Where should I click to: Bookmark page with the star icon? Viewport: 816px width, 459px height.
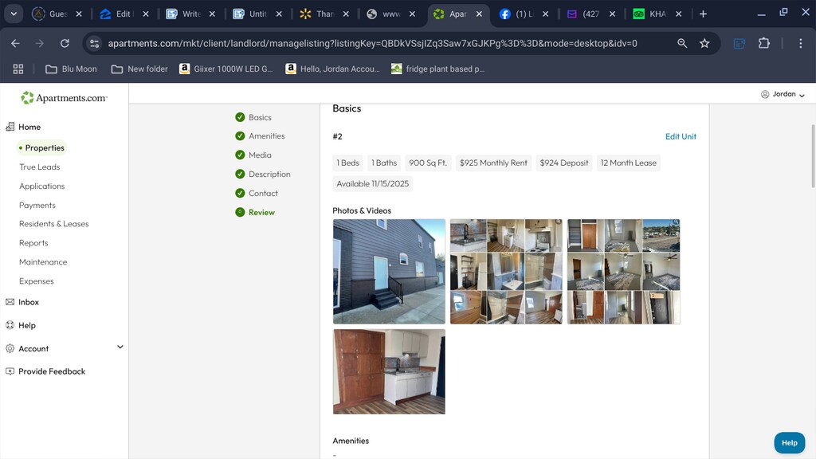tap(704, 43)
